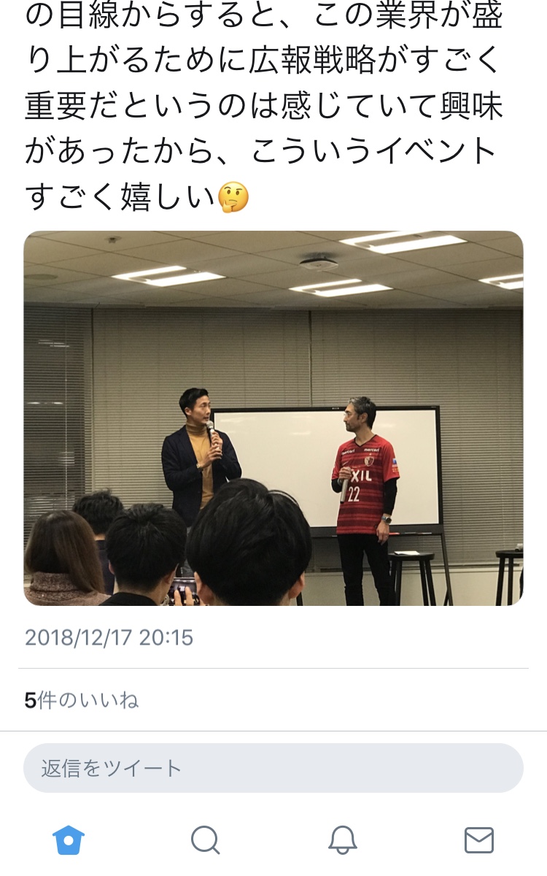Select the tweet line starting の目線からすると
This screenshot has width=547, height=876.
point(264,16)
